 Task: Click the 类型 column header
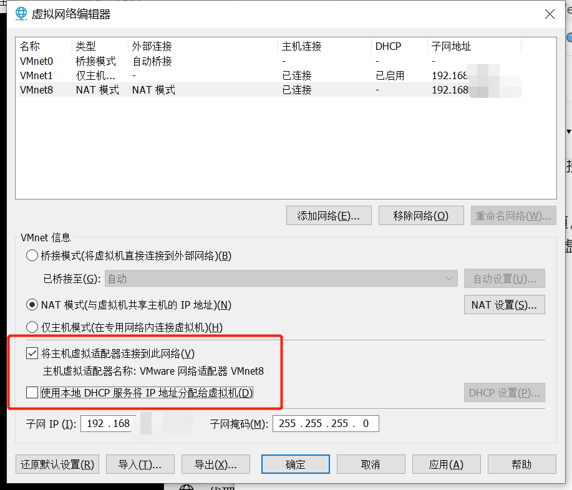pos(100,46)
